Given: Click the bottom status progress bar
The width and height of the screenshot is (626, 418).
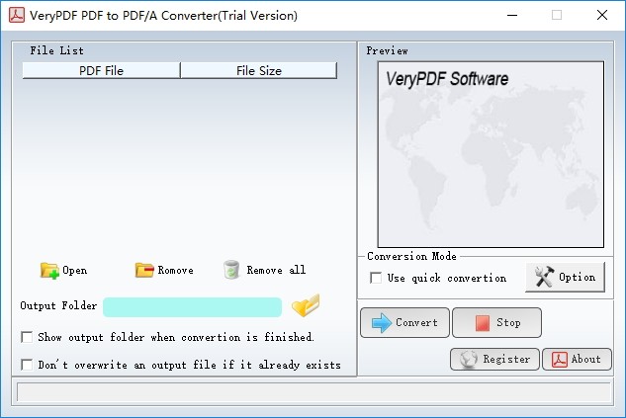Looking at the screenshot, I should tap(312, 392).
